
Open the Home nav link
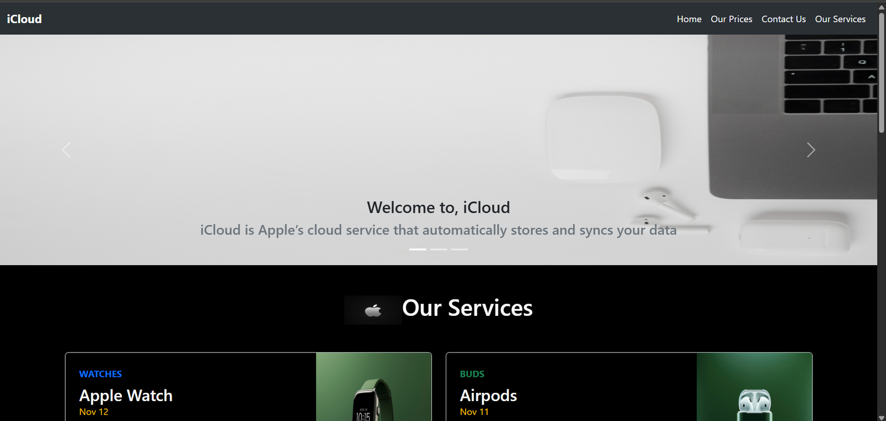(x=689, y=19)
